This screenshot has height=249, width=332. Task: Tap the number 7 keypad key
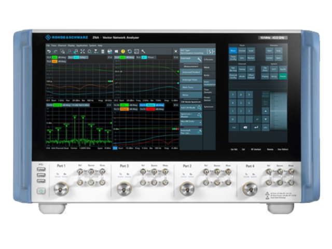tap(233, 95)
